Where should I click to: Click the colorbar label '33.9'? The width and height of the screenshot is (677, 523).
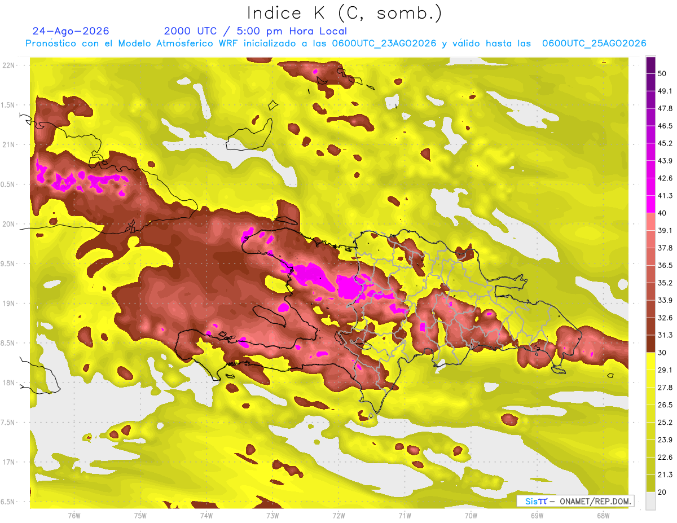pyautogui.click(x=665, y=300)
